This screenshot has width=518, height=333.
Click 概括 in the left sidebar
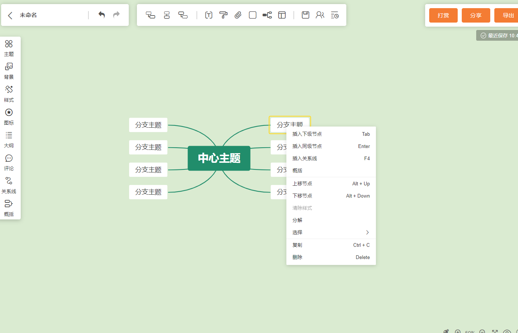tap(9, 209)
